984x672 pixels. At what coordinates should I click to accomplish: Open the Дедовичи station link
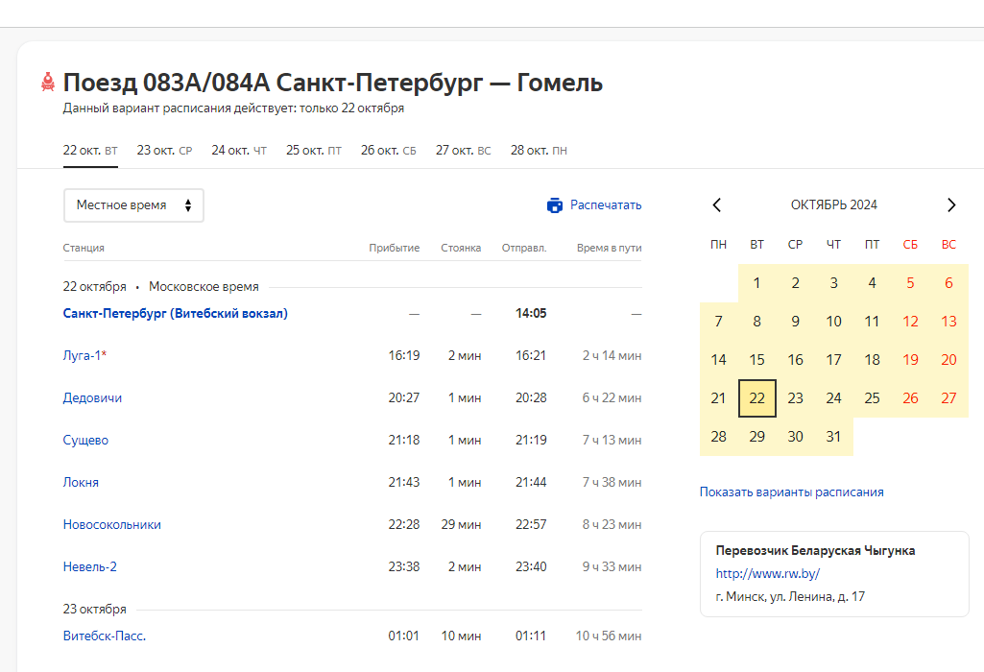pyautogui.click(x=92, y=398)
